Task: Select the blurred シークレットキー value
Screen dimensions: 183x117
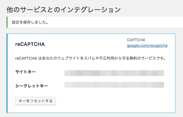Action: click(x=114, y=85)
